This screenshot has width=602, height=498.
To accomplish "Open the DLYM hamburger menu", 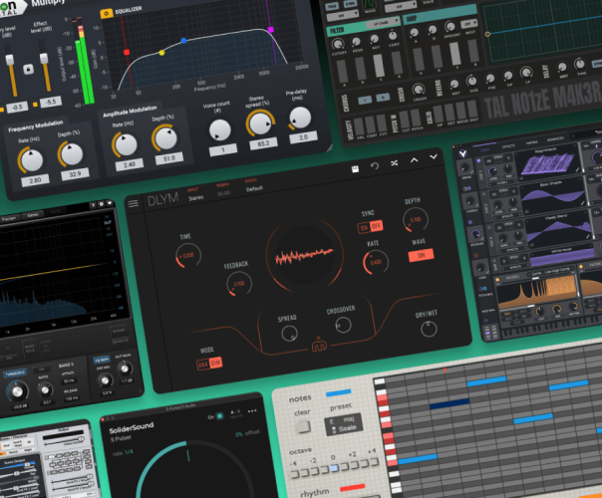I will click(x=134, y=203).
